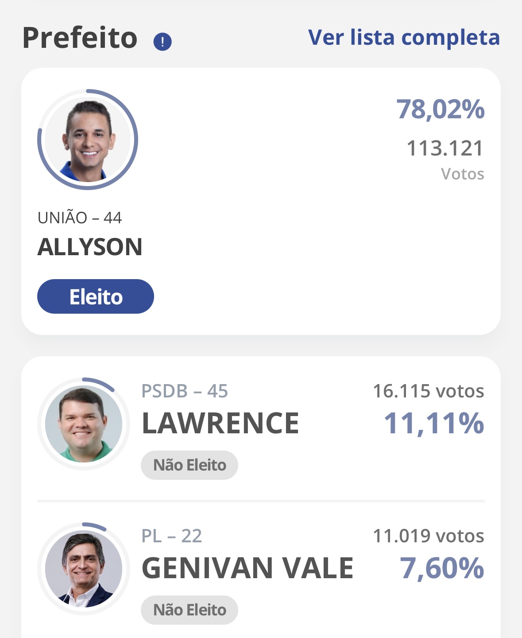522x638 pixels.
Task: Click the info icon beside Prefeito
Action: (x=162, y=42)
